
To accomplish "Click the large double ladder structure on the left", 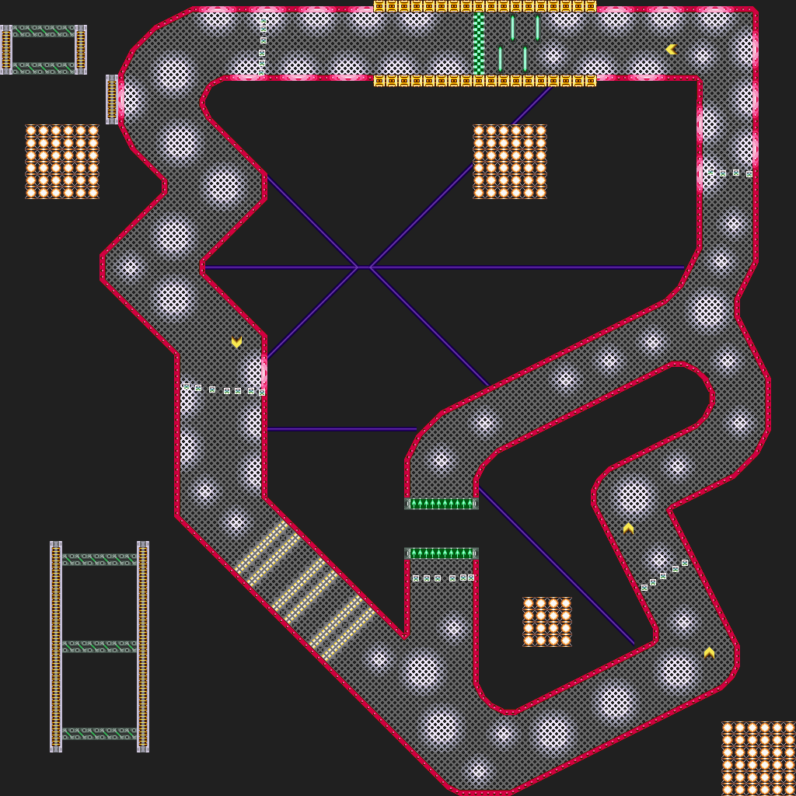I will click(x=97, y=645).
